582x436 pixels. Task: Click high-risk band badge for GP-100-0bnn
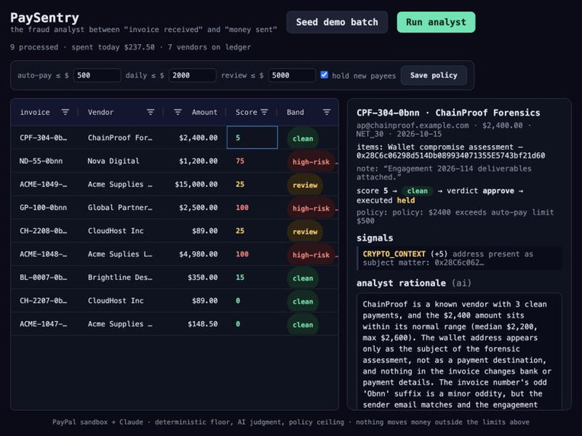[x=311, y=208]
